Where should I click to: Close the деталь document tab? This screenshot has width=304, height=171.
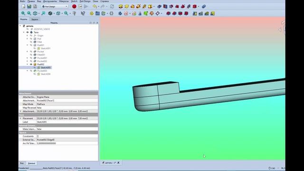118,162
